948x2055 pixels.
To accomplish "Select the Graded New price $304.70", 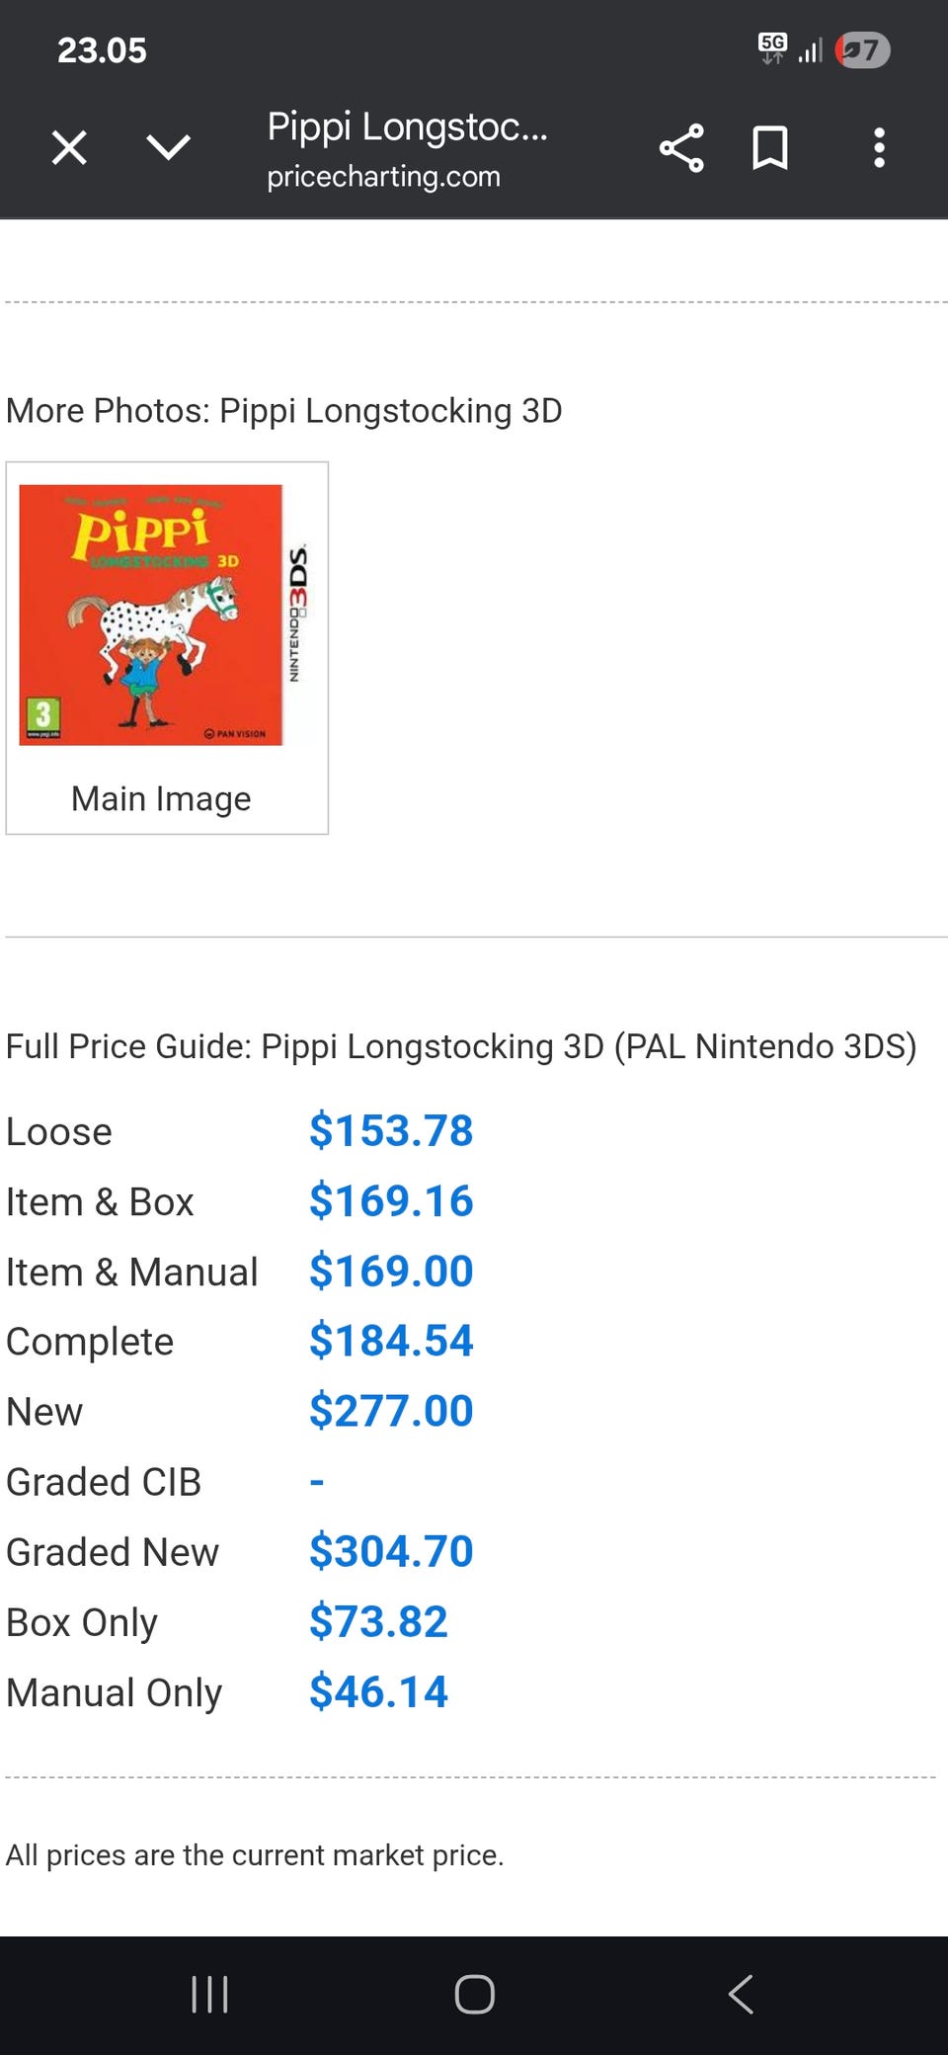I will pyautogui.click(x=391, y=1552).
